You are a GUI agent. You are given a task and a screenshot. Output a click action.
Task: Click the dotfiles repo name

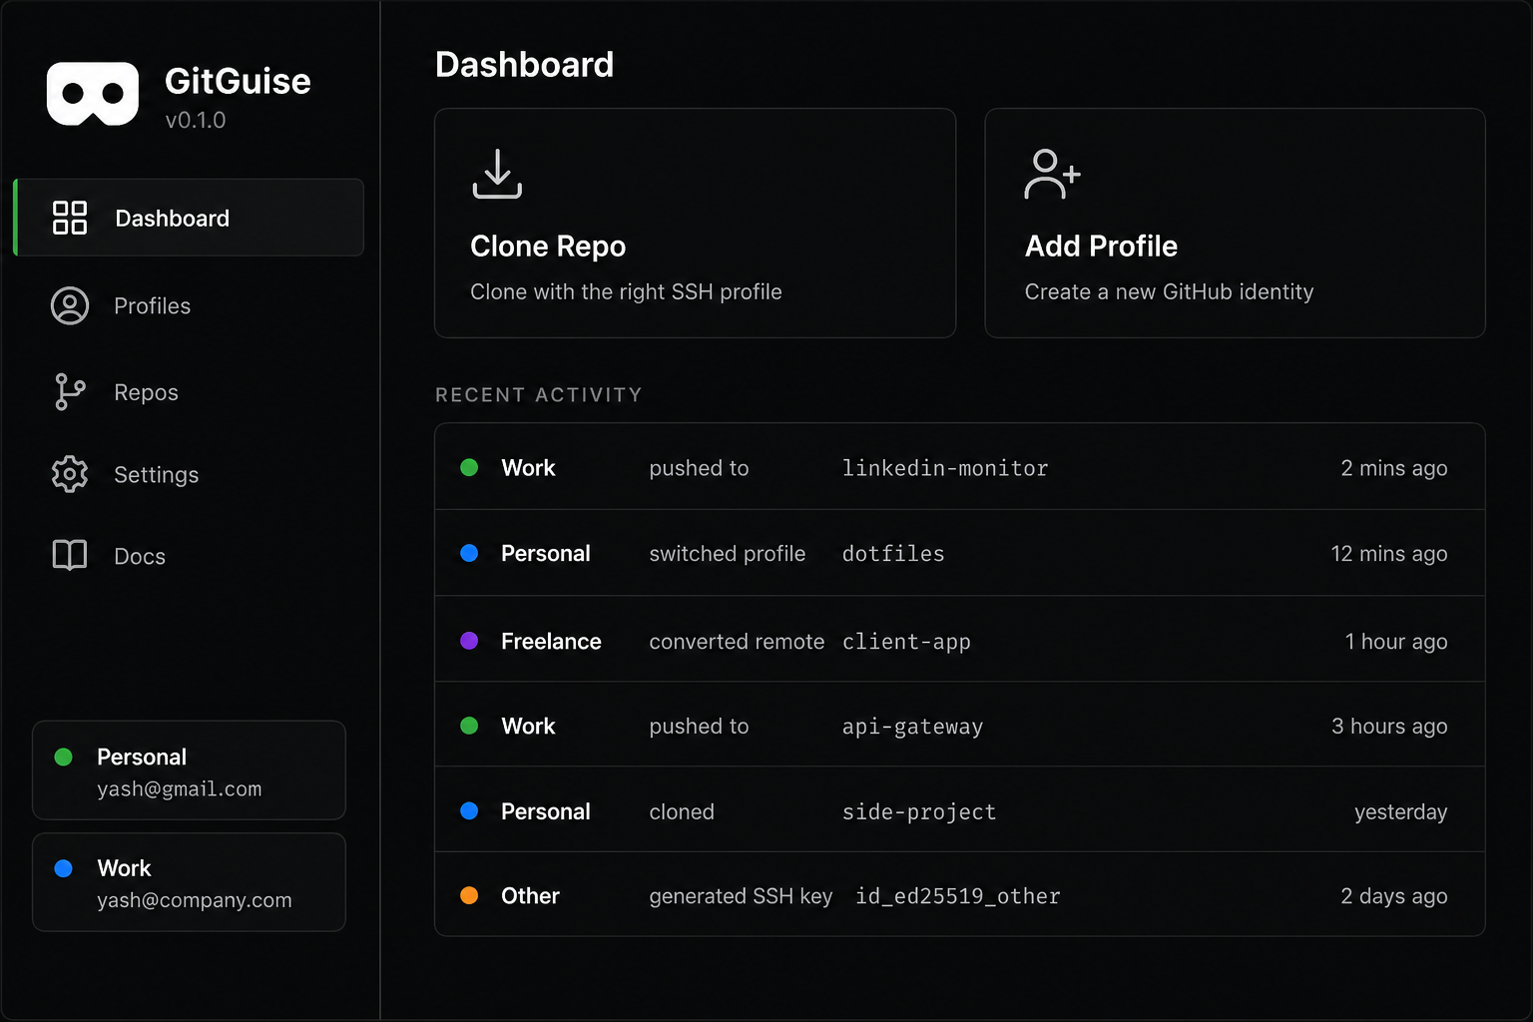coord(893,554)
